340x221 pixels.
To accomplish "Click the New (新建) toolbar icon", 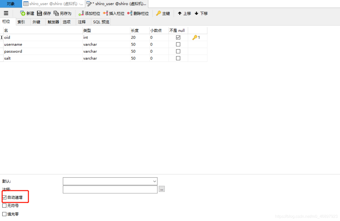I will coord(27,13).
